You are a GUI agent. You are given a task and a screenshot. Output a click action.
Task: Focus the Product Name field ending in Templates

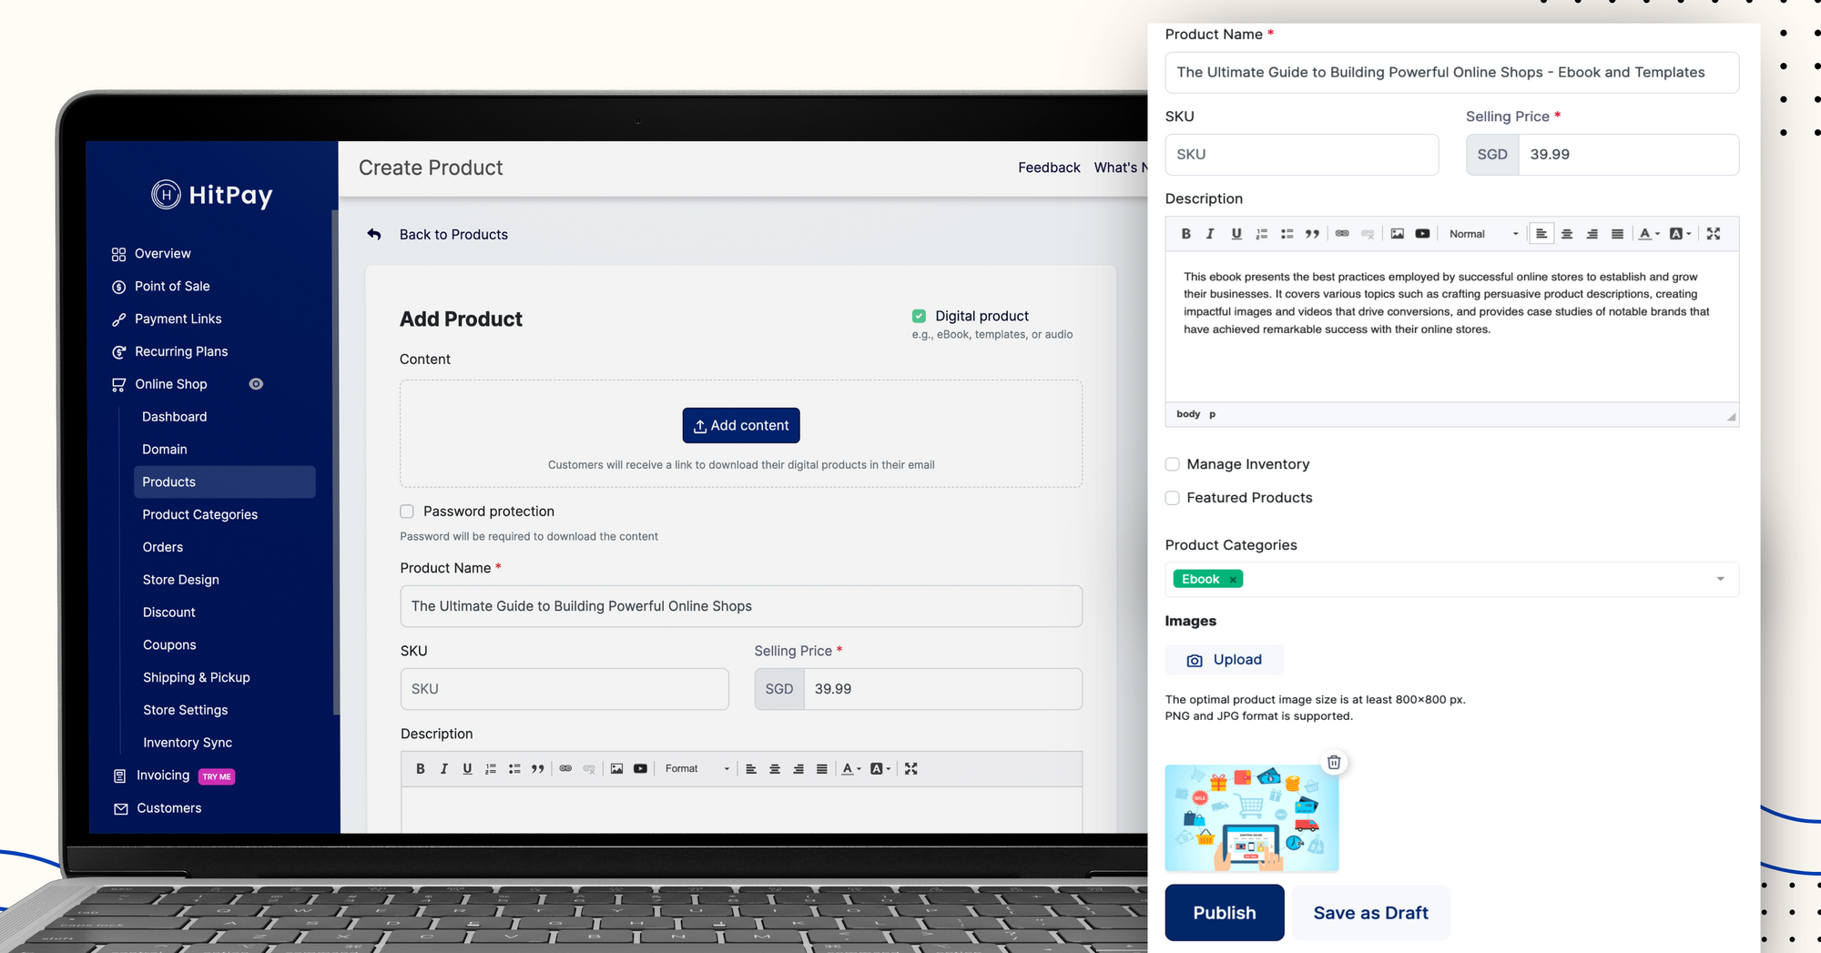pos(1452,73)
